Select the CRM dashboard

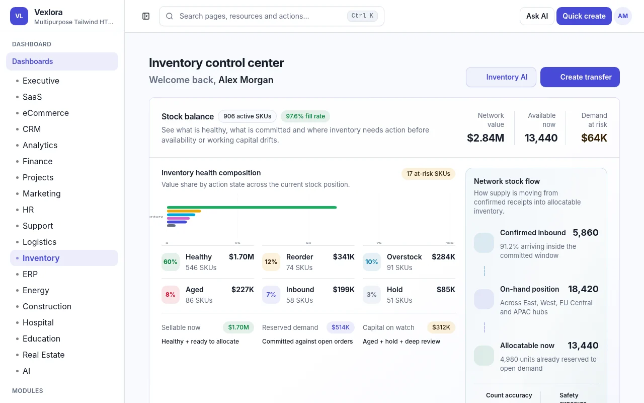[x=64, y=129]
